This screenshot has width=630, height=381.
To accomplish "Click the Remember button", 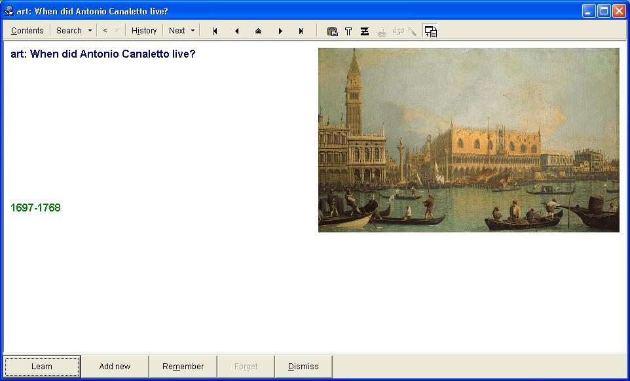I will click(183, 367).
